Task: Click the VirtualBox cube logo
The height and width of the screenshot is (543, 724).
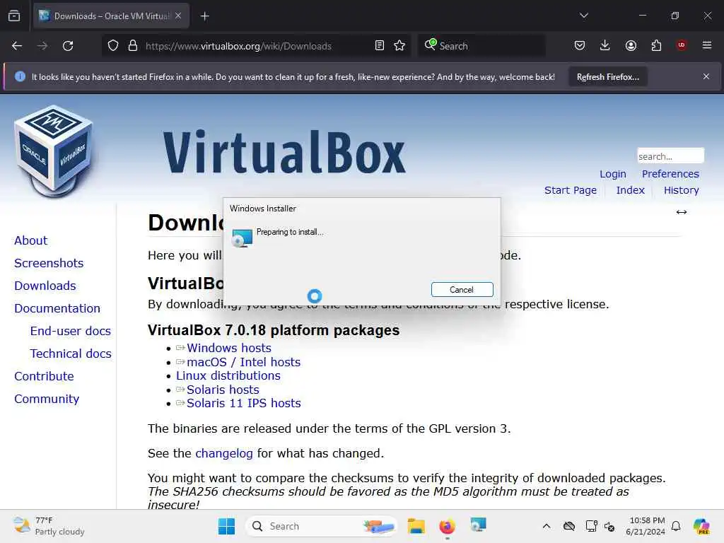Action: tap(54, 151)
